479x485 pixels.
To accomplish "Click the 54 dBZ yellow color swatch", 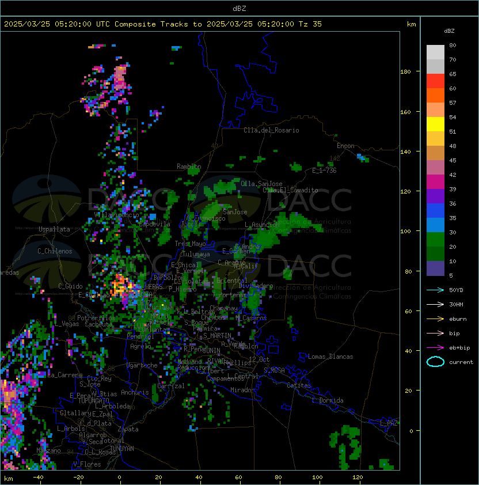I will pyautogui.click(x=435, y=124).
